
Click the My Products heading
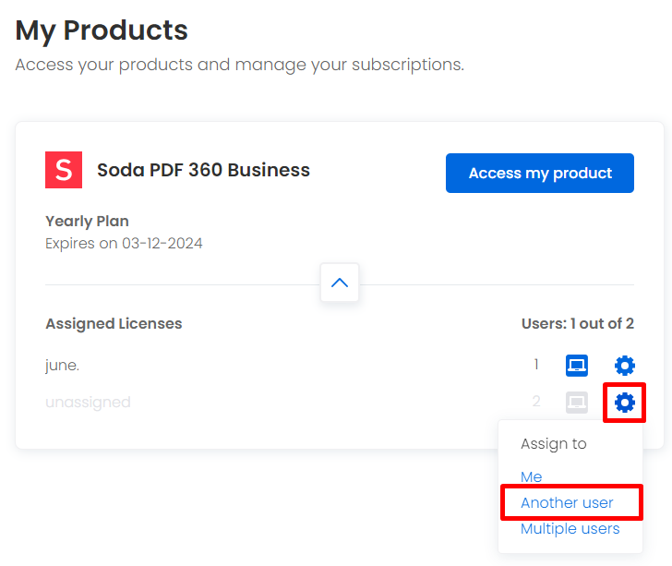(102, 30)
